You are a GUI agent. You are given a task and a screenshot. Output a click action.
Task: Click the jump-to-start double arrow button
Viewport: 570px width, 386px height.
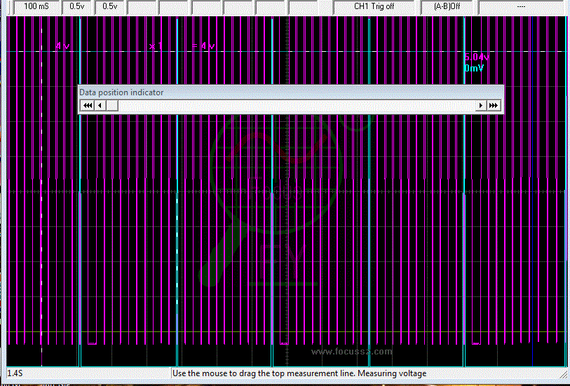[88, 105]
